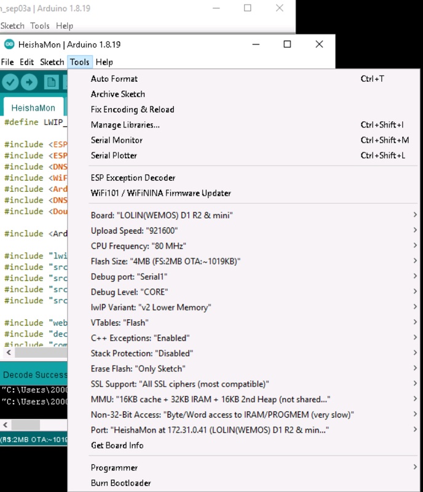Expand Debug port "Serial1" submenu
The height and width of the screenshot is (492, 423).
point(244,277)
